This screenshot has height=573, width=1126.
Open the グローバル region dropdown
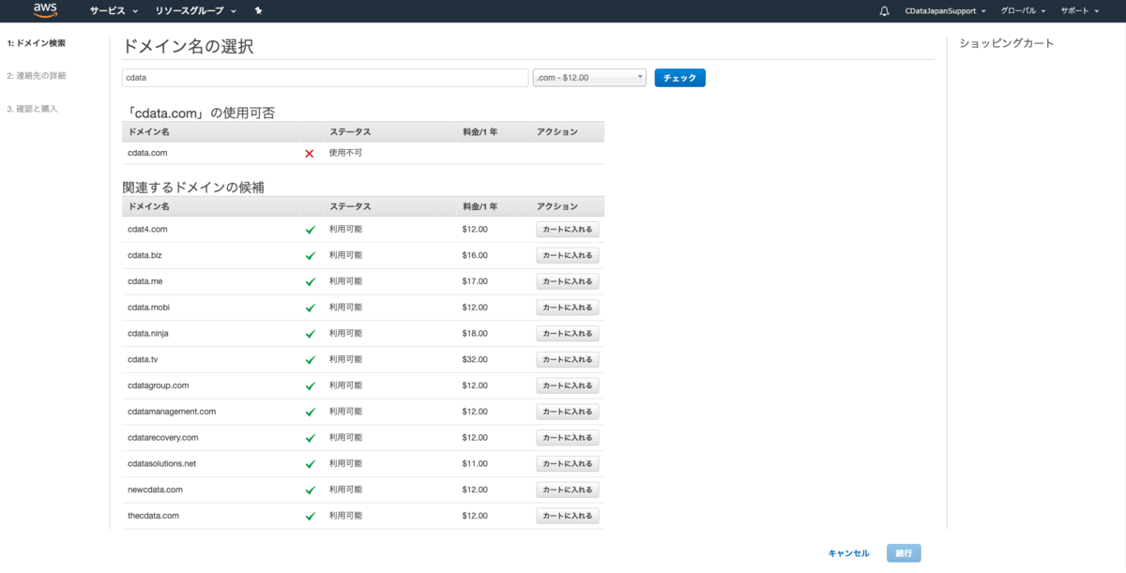pos(1023,11)
